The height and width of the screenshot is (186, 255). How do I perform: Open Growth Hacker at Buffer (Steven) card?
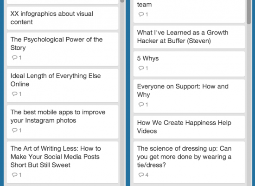(189, 37)
